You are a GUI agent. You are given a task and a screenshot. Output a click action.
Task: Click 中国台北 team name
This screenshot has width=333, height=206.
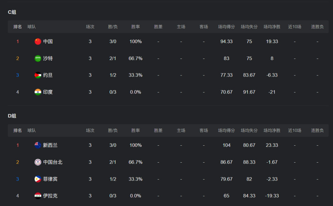click(53, 162)
